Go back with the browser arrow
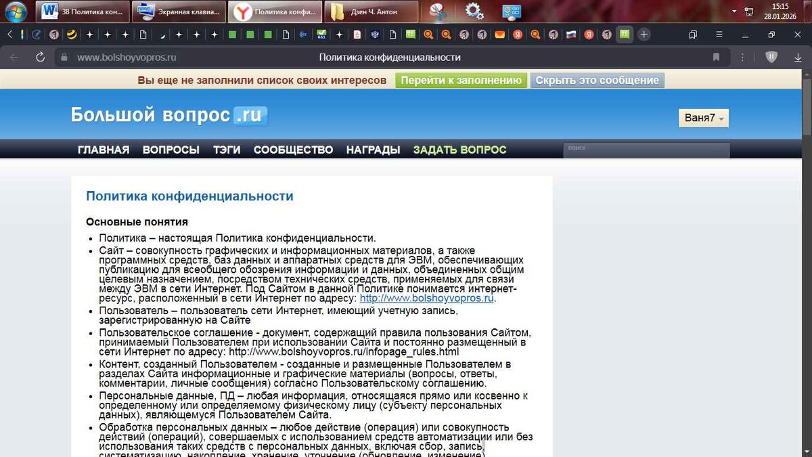The width and height of the screenshot is (812, 457). (14, 58)
